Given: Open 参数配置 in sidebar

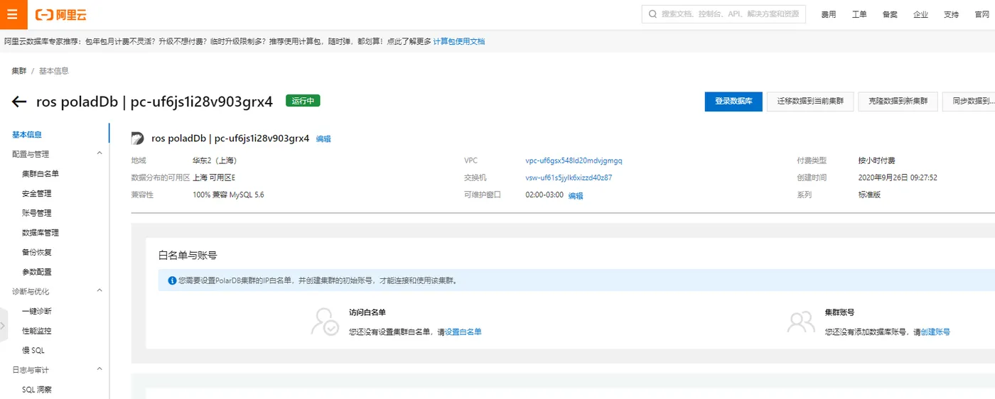Looking at the screenshot, I should (x=36, y=272).
